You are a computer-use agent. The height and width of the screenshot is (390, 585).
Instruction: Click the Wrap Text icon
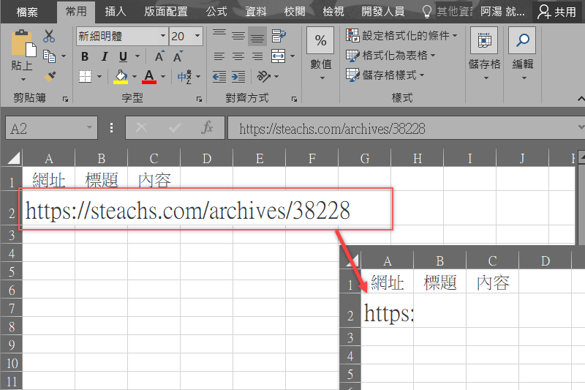[279, 36]
